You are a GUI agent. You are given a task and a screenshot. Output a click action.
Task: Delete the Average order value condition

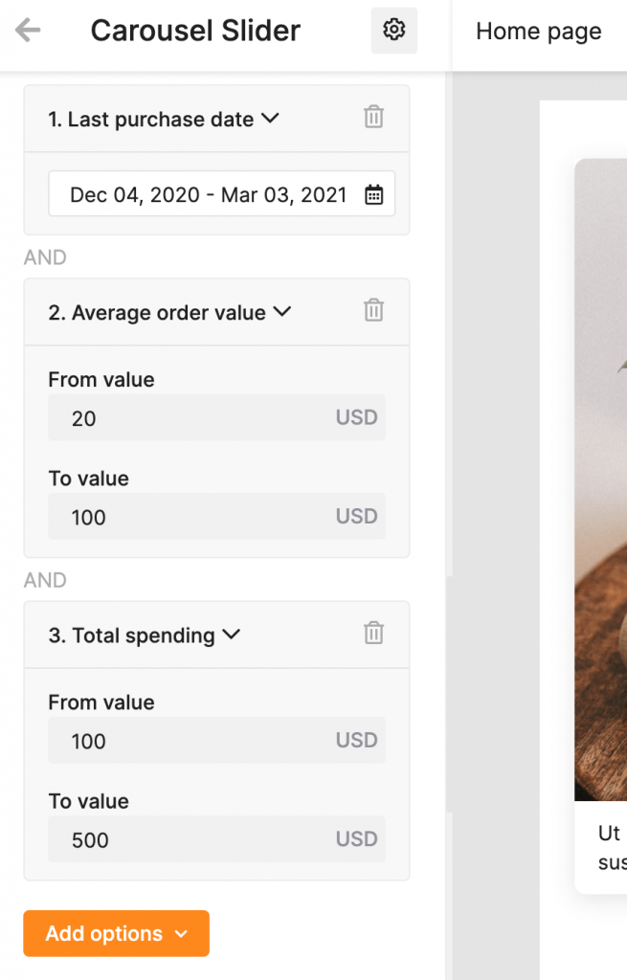click(x=374, y=310)
